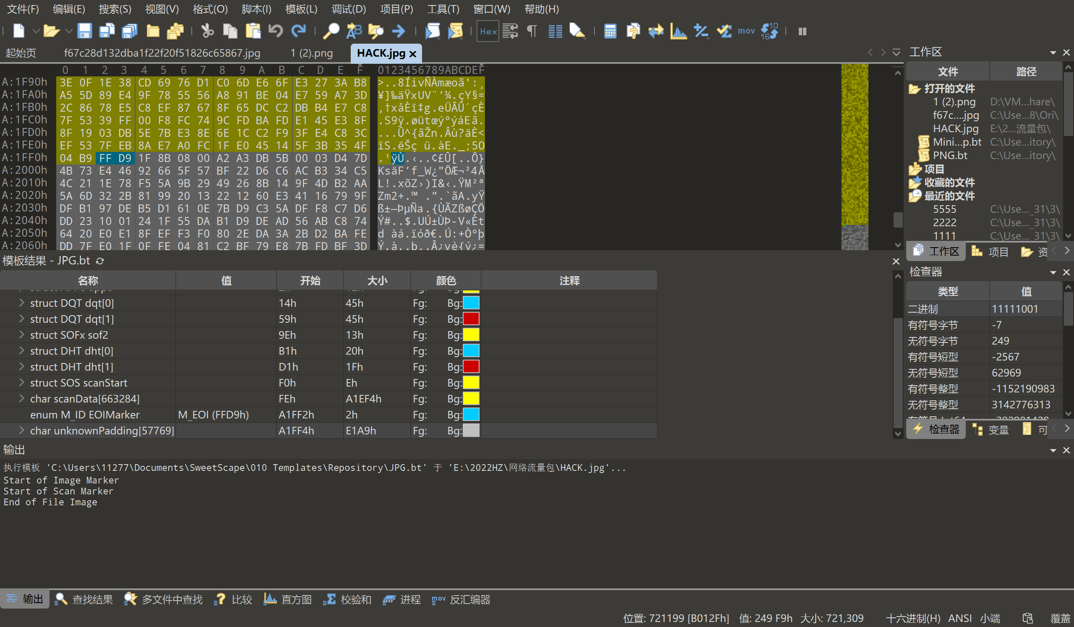
Task: Open a file using the folder icon
Action: point(51,31)
